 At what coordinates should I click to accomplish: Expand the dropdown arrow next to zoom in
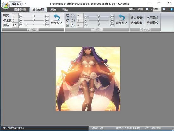(x=168, y=9)
